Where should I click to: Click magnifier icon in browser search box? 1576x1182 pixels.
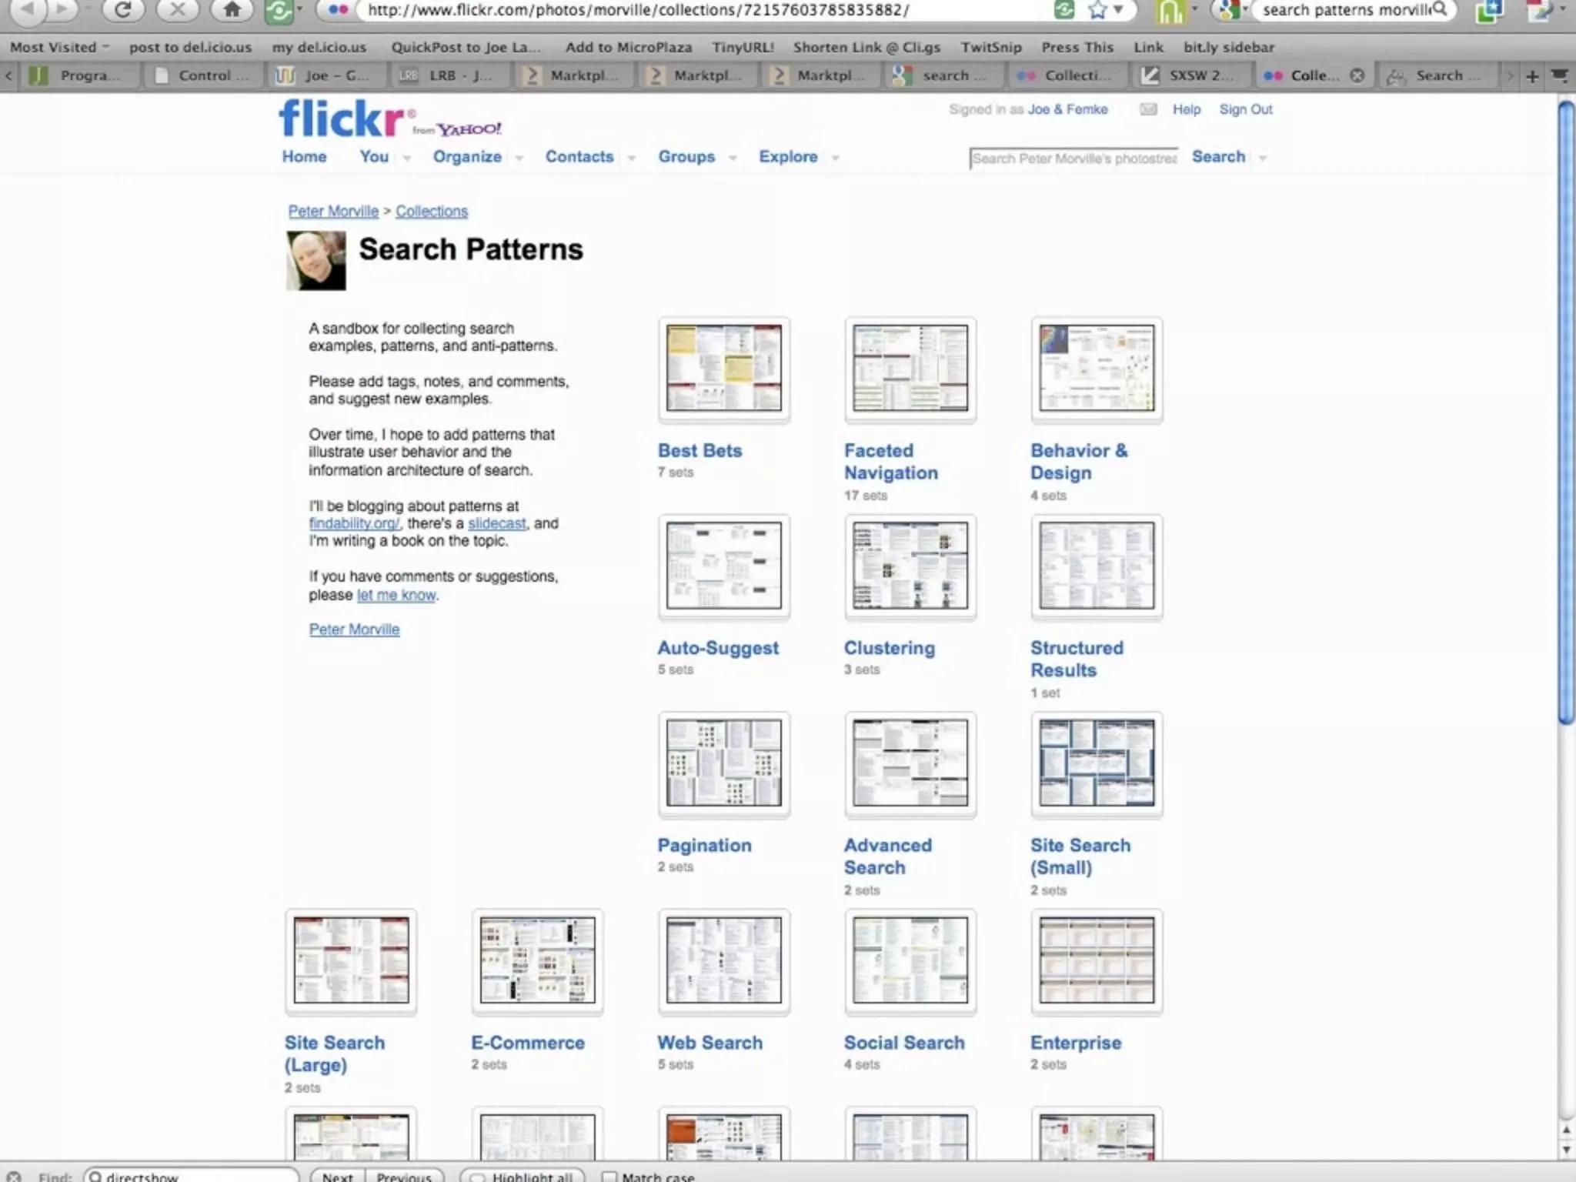tap(1440, 9)
